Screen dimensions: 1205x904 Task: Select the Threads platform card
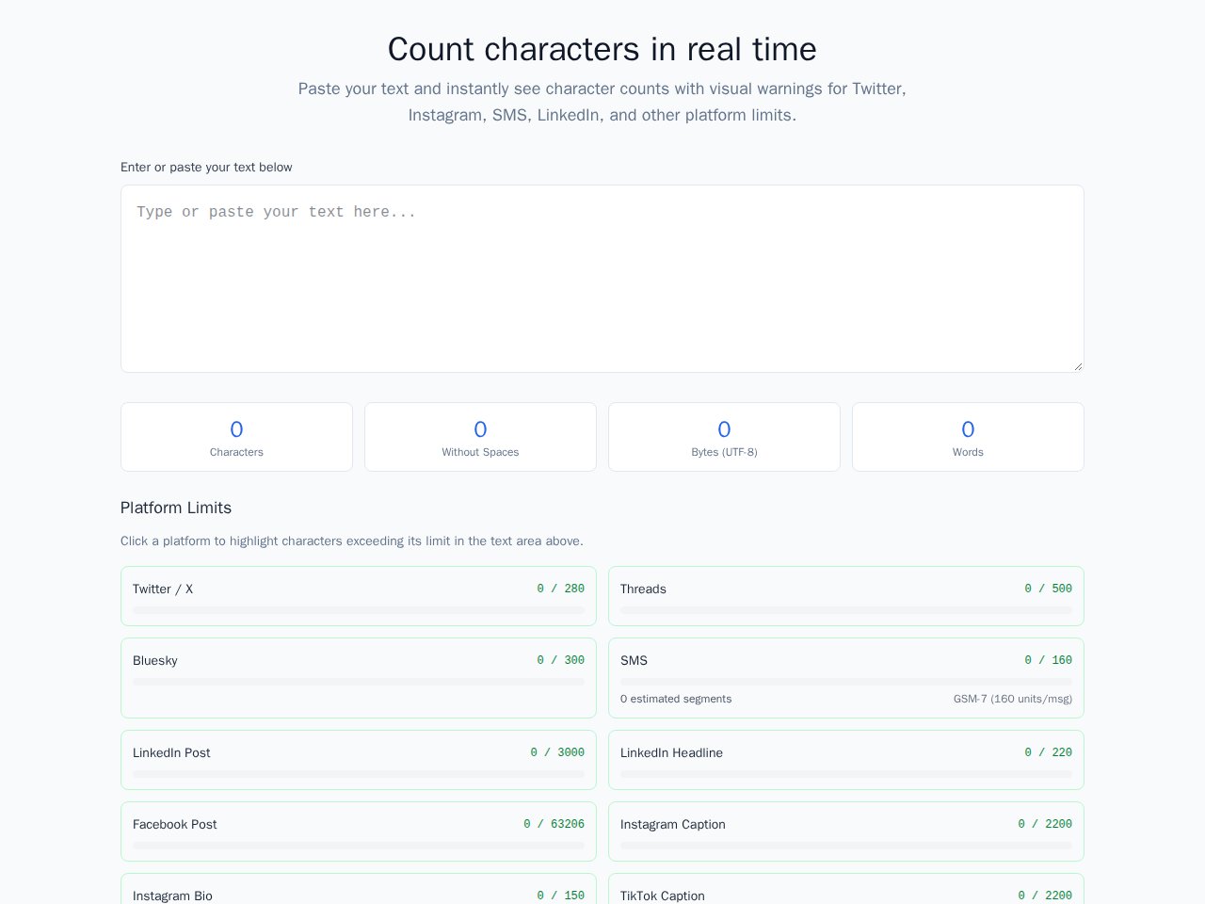point(846,596)
